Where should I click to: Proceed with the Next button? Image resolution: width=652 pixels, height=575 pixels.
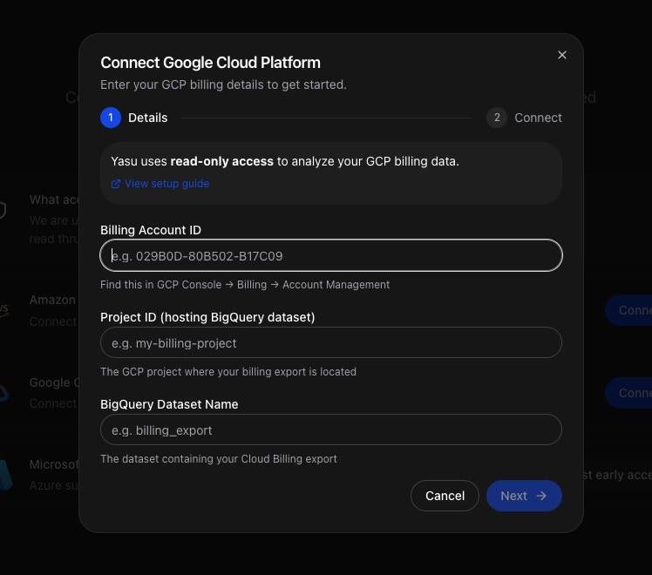(x=524, y=496)
